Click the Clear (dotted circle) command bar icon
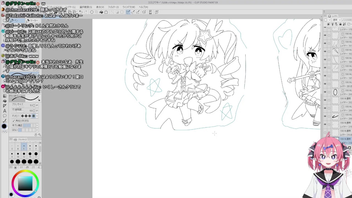 [x=92, y=12]
